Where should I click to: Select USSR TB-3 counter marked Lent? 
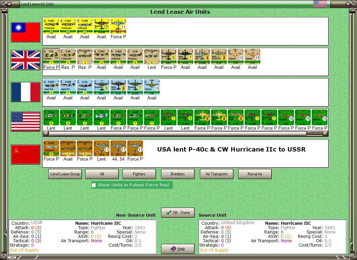(x=101, y=148)
